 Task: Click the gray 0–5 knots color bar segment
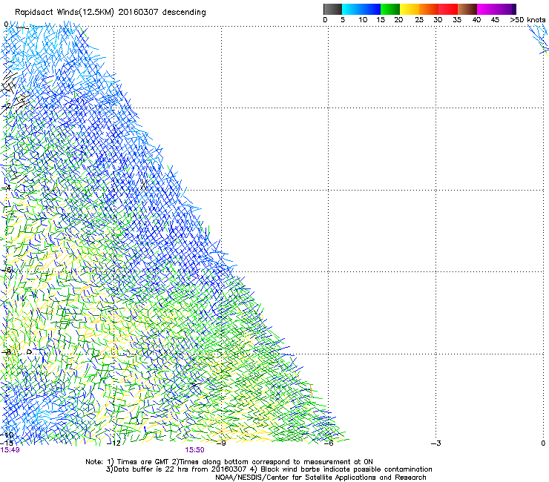pyautogui.click(x=332, y=9)
